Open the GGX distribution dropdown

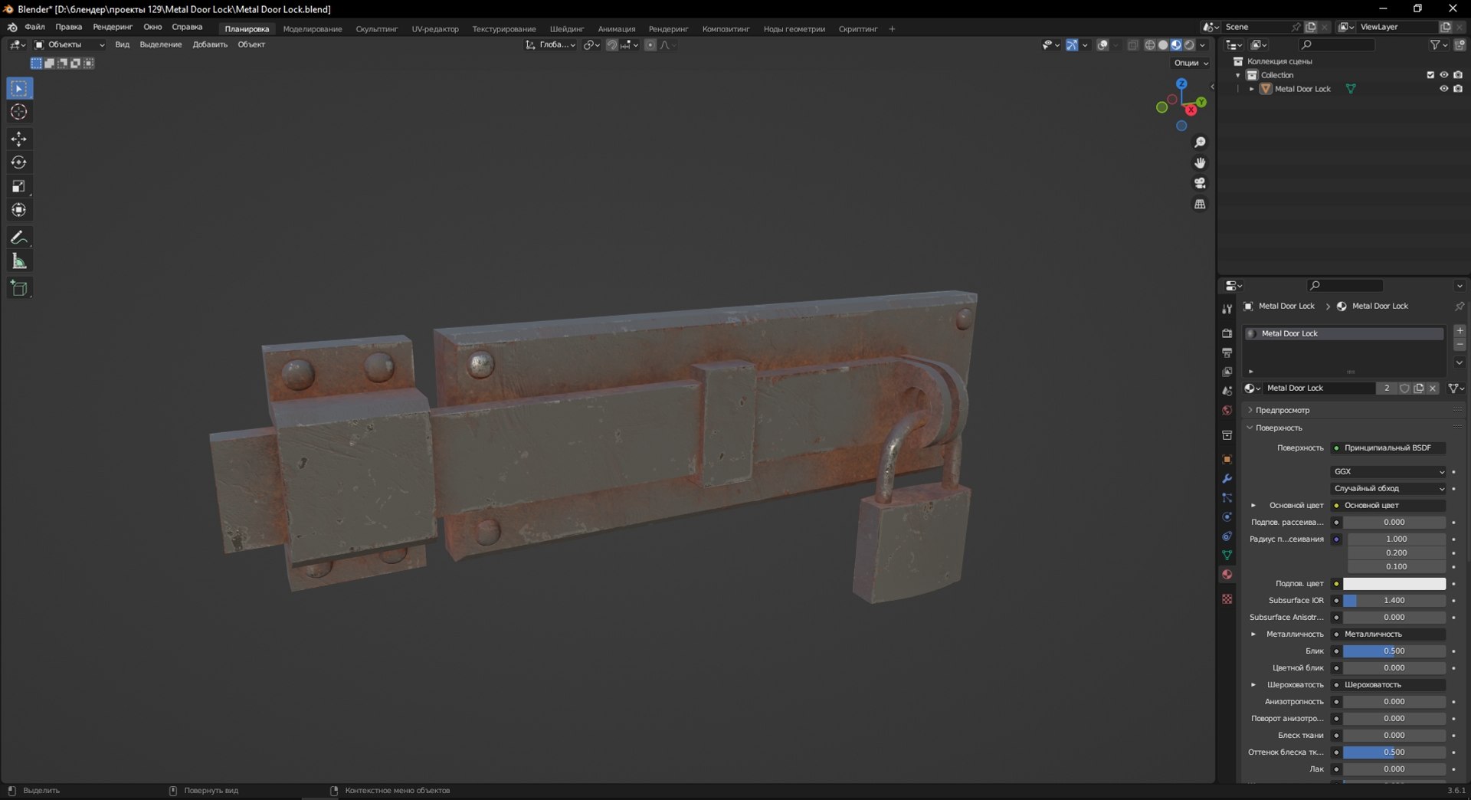pyautogui.click(x=1388, y=471)
